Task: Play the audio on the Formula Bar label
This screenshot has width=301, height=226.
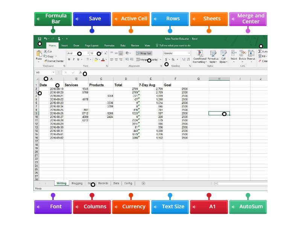Action: [x=38, y=19]
